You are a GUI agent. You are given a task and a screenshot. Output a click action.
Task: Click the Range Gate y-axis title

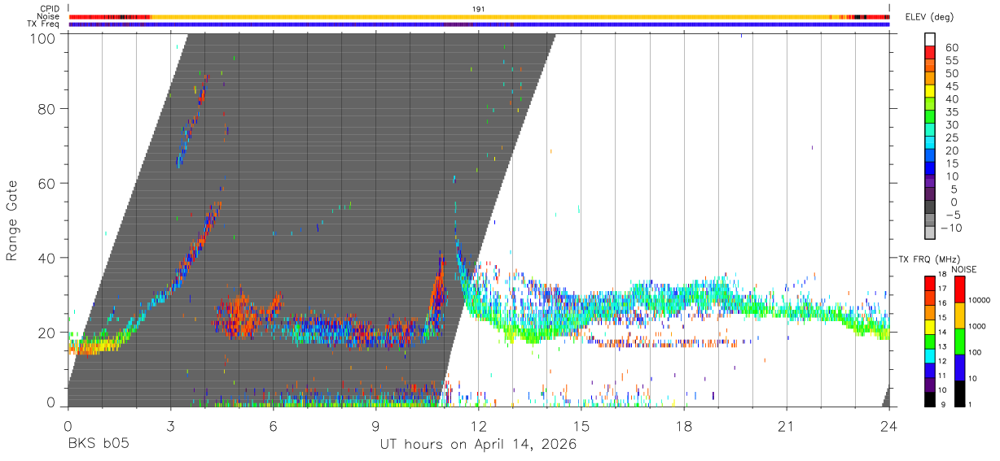coord(13,220)
